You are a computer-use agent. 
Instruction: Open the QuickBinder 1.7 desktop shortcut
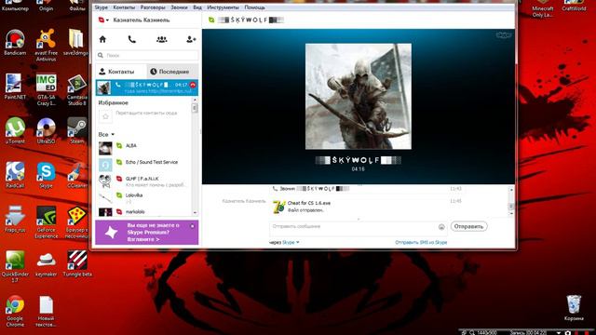15,267
